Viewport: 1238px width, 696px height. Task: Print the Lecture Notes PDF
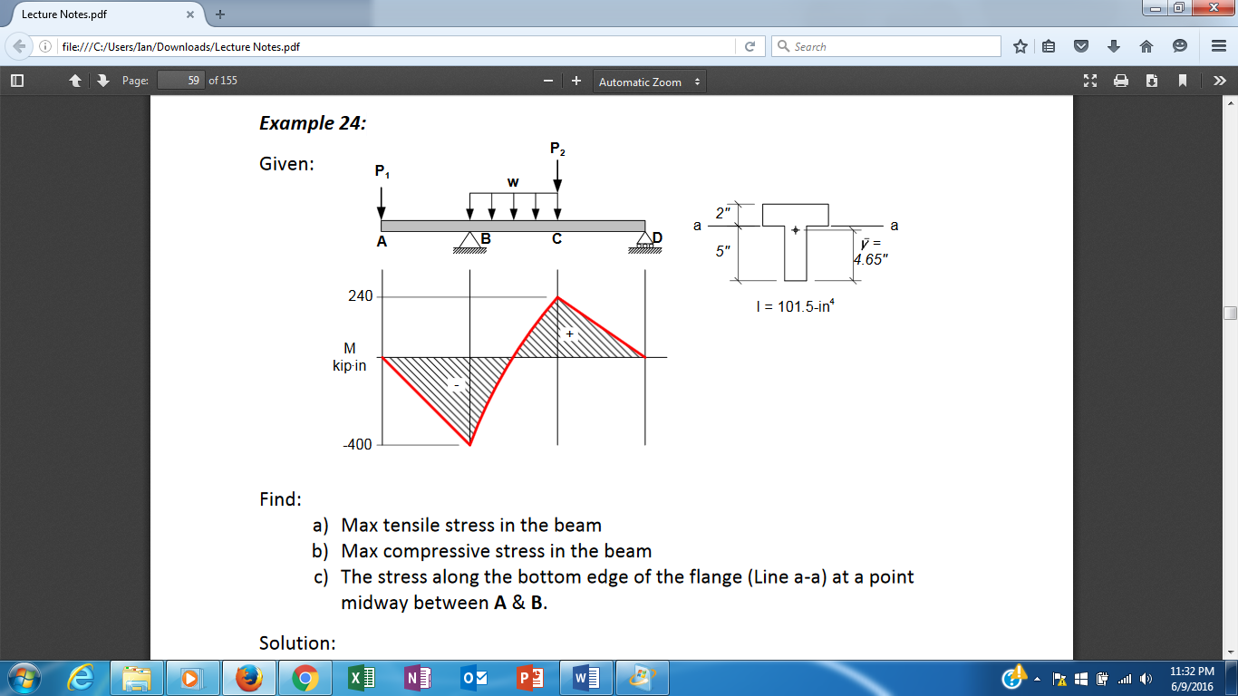pyautogui.click(x=1122, y=80)
